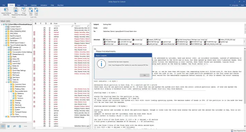This screenshot has height=132, width=246.
Task: Sort by the item type page column header
Action: (x=46, y=24)
